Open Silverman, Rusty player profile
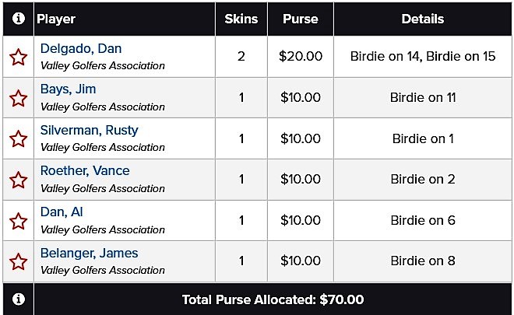The width and height of the screenshot is (514, 315). coord(89,131)
